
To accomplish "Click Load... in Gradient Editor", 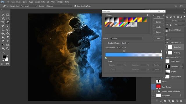I will 158,27.
